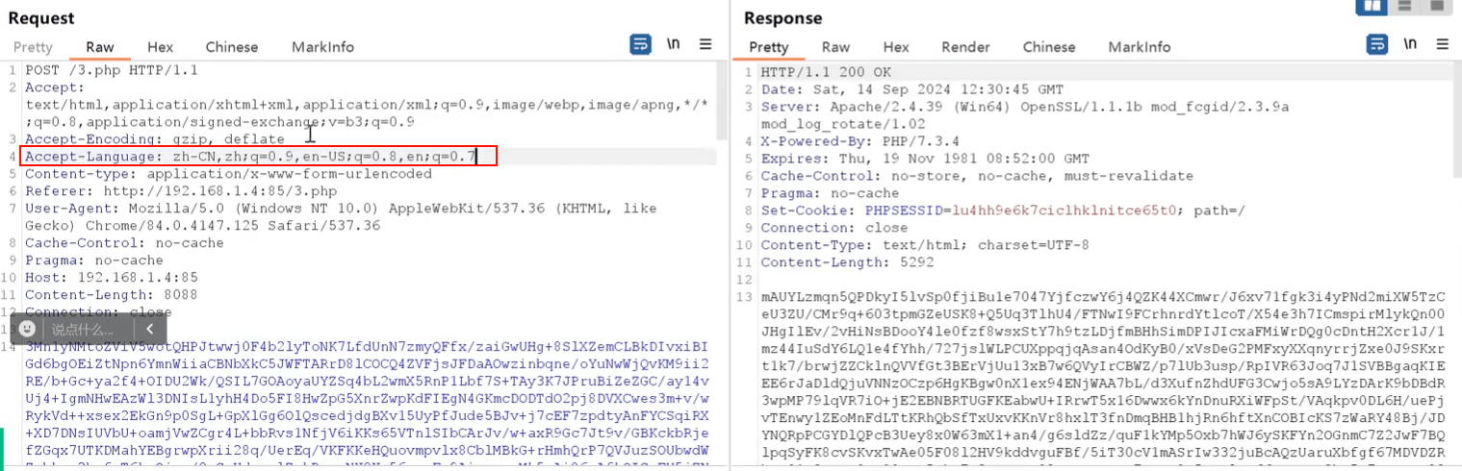
Task: Click the 'POST /3.php HTTP/1.1' request line
Action: 111,70
